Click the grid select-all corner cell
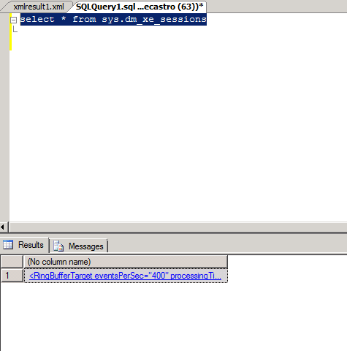 [x=12, y=262]
